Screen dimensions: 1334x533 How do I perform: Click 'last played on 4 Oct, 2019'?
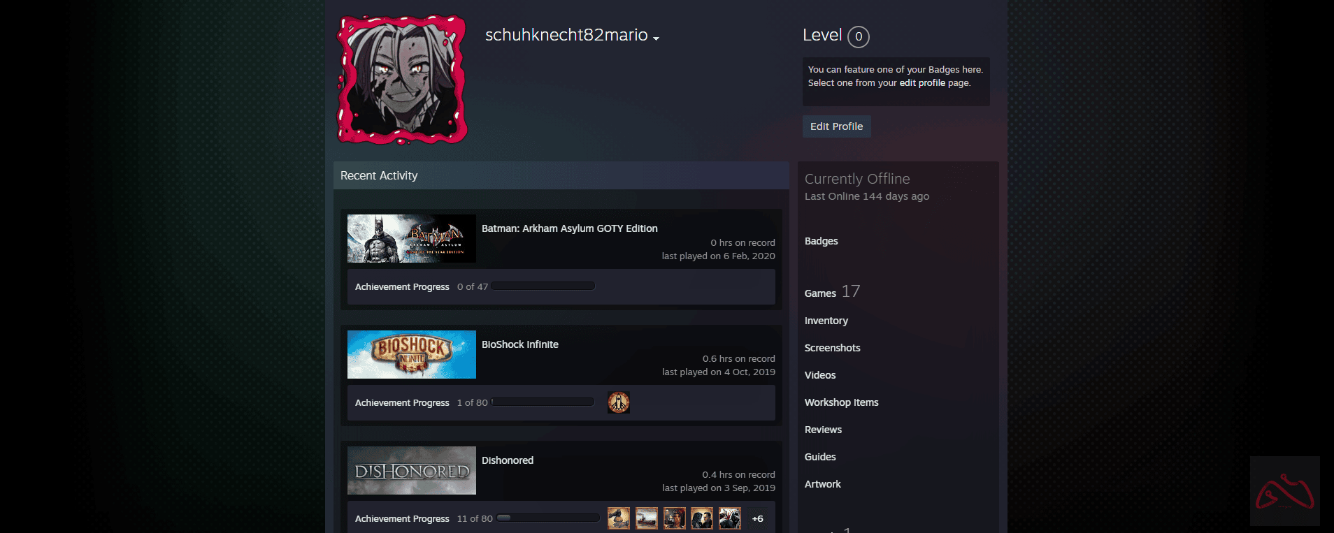719,372
